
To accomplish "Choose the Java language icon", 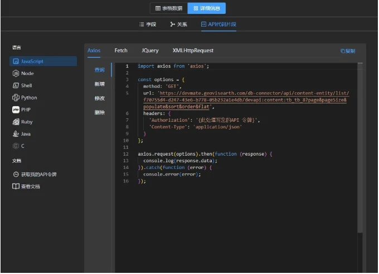I will (x=16, y=134).
